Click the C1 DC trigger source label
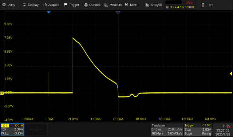This screenshot has width=233, height=137. [x=206, y=126]
